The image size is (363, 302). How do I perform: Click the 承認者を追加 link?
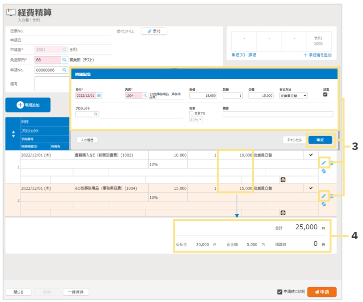pyautogui.click(x=317, y=55)
